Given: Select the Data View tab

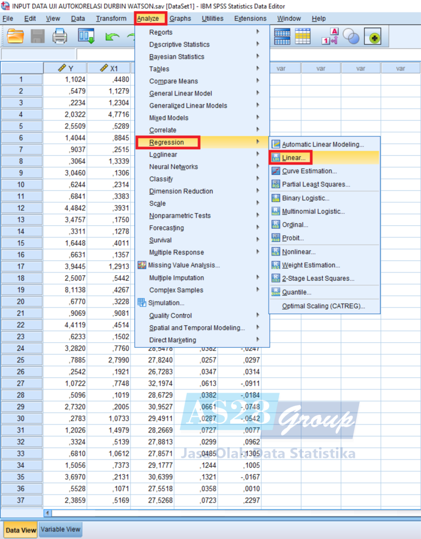Looking at the screenshot, I should pos(21,530).
